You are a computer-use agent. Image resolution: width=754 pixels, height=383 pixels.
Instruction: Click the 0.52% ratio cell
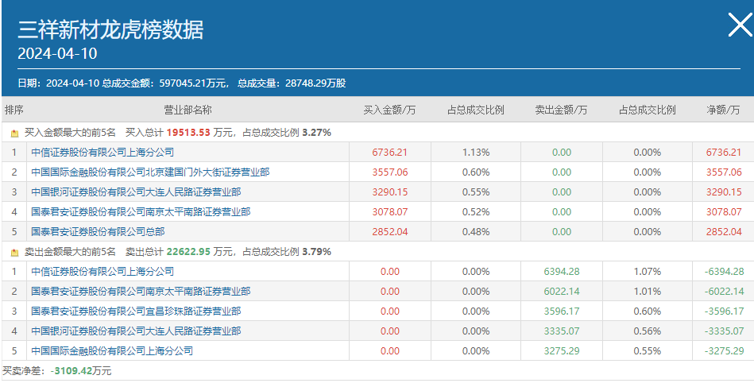click(x=476, y=211)
